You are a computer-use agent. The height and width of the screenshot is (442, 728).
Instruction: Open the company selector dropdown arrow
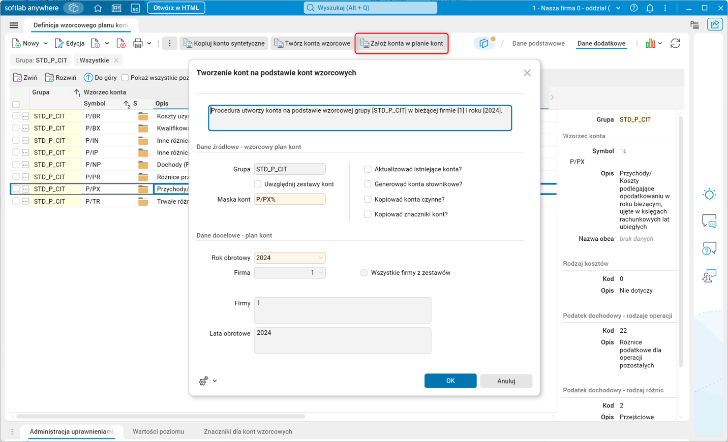pos(618,8)
